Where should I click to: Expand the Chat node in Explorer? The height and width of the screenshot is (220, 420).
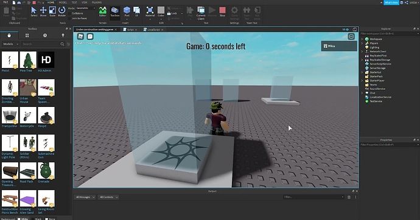coord(362,93)
